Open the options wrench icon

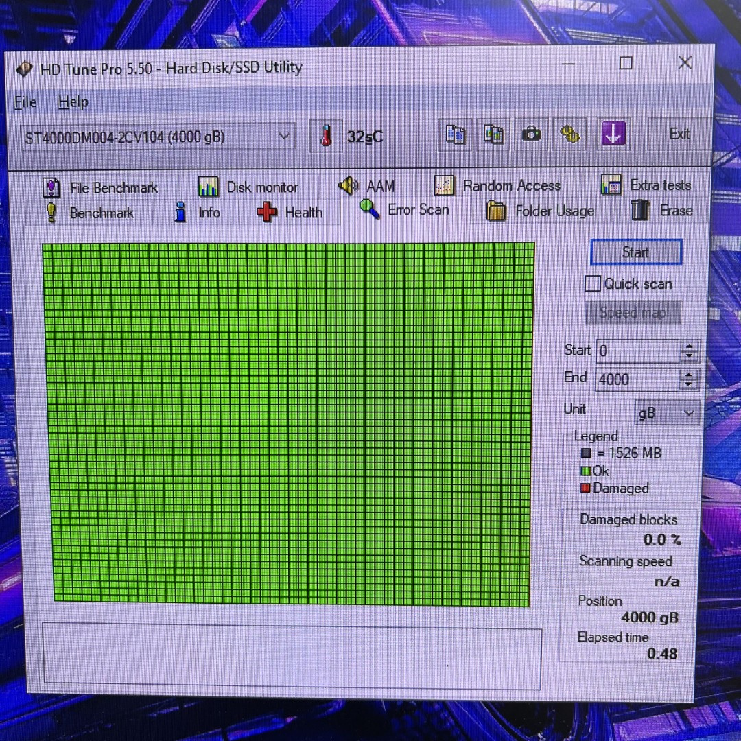569,134
